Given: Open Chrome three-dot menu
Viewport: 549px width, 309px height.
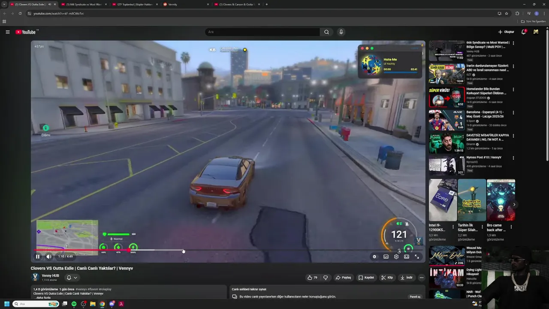Looking at the screenshot, I should (544, 13).
